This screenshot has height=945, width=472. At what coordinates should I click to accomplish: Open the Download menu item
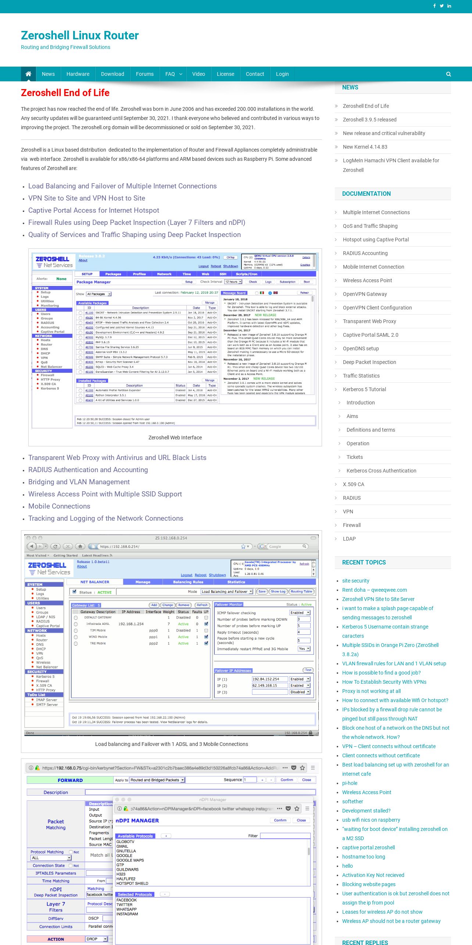coord(112,74)
